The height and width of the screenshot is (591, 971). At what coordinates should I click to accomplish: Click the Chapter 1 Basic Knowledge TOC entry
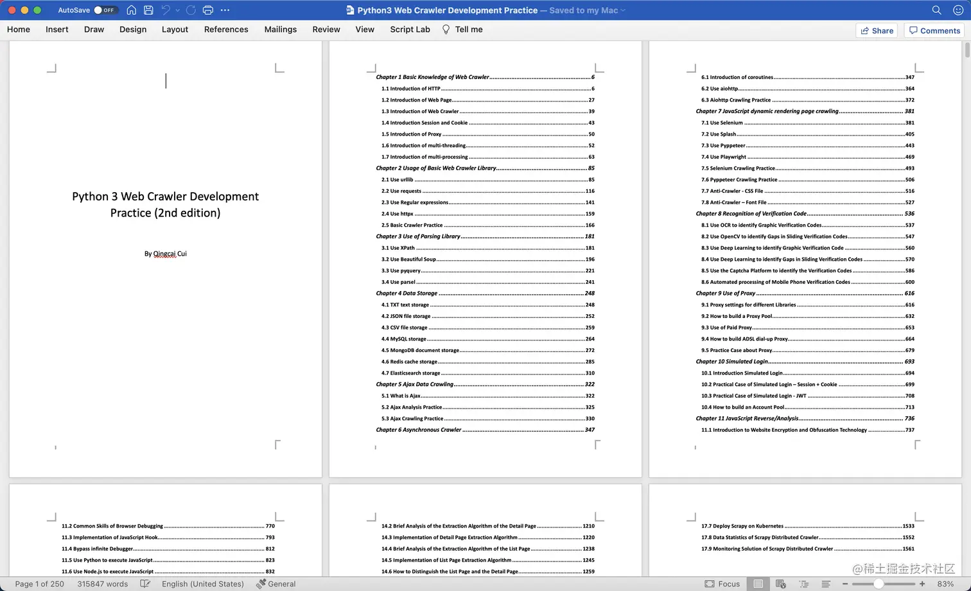pos(485,77)
